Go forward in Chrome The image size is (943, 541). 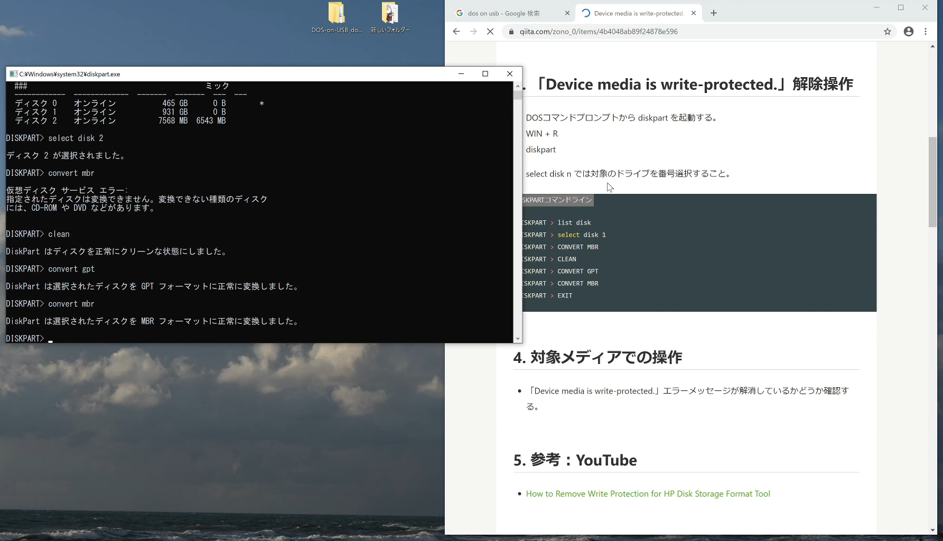[x=473, y=32]
